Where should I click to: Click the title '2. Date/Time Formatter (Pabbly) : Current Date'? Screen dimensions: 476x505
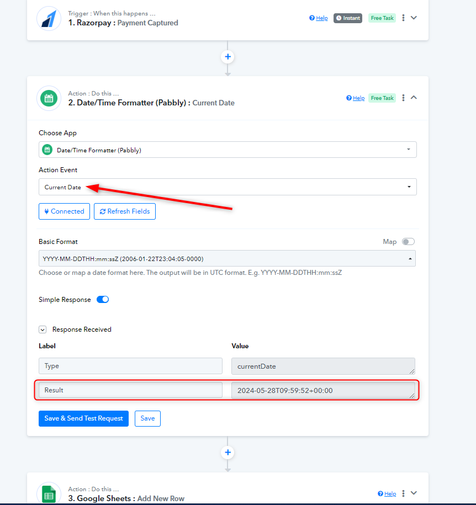tap(151, 103)
